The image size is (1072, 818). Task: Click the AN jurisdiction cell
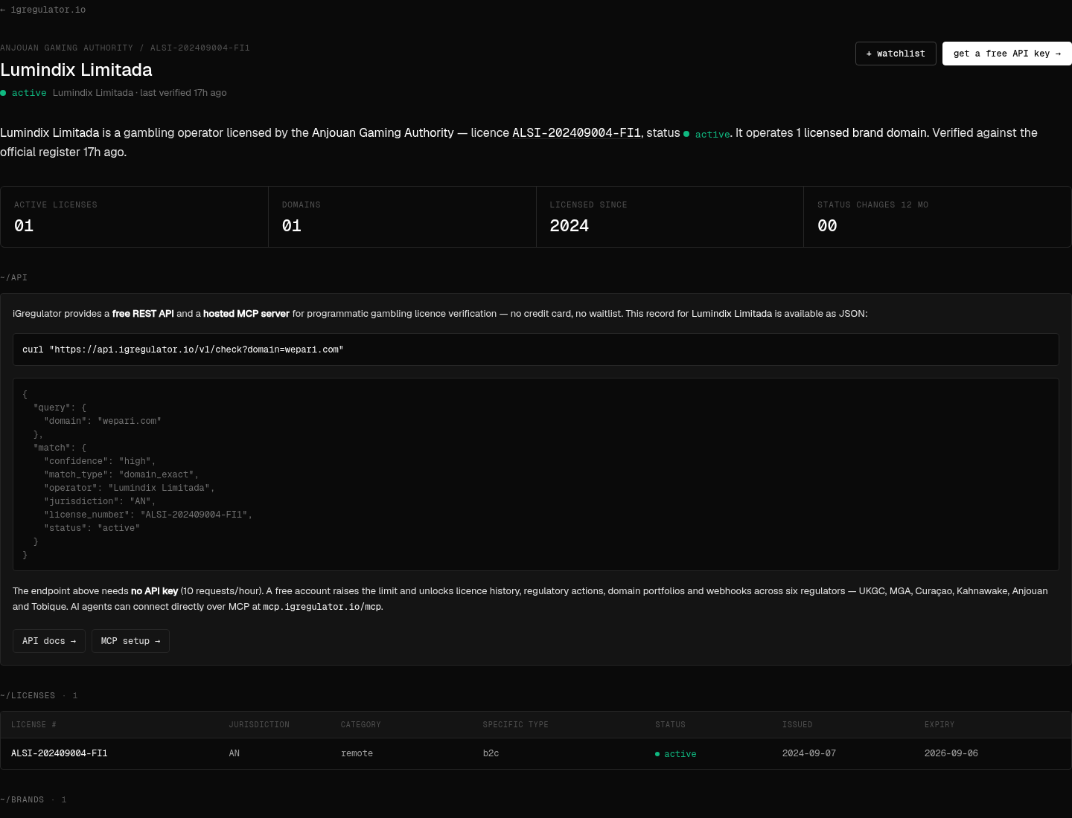pyautogui.click(x=234, y=753)
